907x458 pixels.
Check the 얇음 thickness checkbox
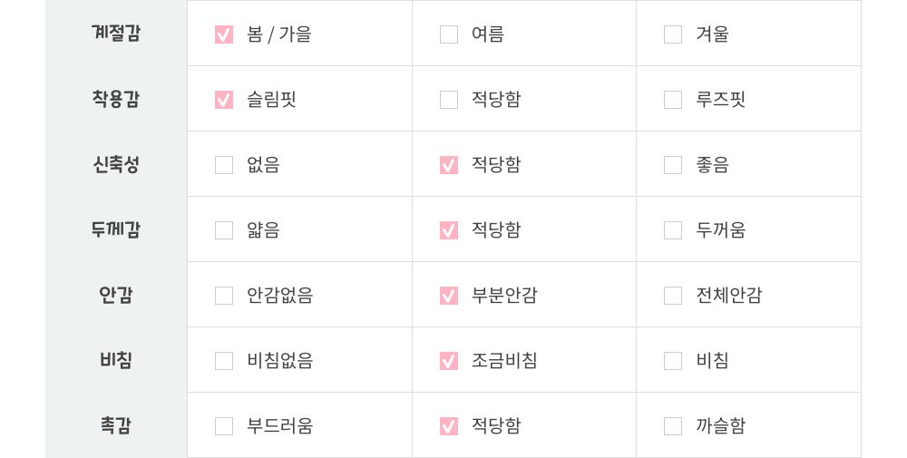tap(224, 230)
